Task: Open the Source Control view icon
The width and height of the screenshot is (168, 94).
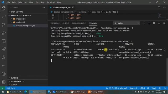Action: 4,25
